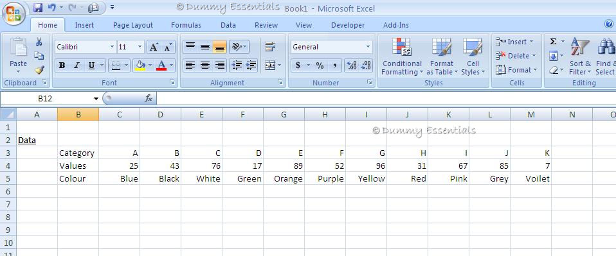The image size is (616, 256).
Task: Toggle Wrap Text
Action: (270, 47)
